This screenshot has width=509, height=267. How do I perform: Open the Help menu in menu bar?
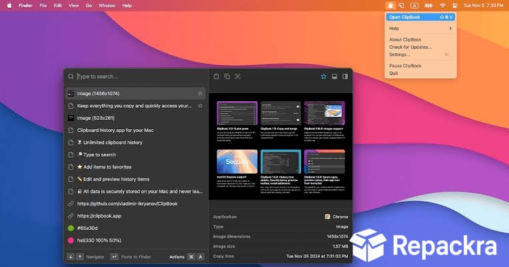click(x=127, y=5)
